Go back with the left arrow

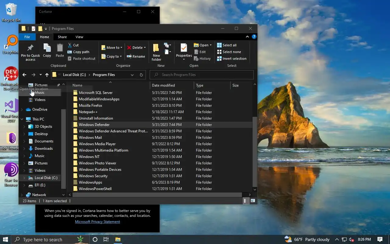[24, 75]
